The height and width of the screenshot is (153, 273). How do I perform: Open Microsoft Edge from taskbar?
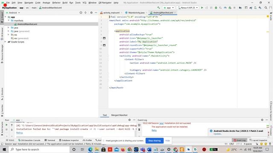[90, 149]
